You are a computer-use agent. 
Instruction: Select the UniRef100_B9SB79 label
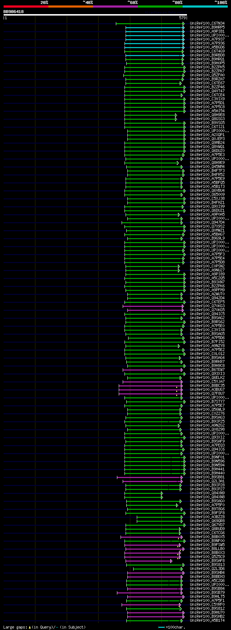pyautogui.click(x=207, y=593)
